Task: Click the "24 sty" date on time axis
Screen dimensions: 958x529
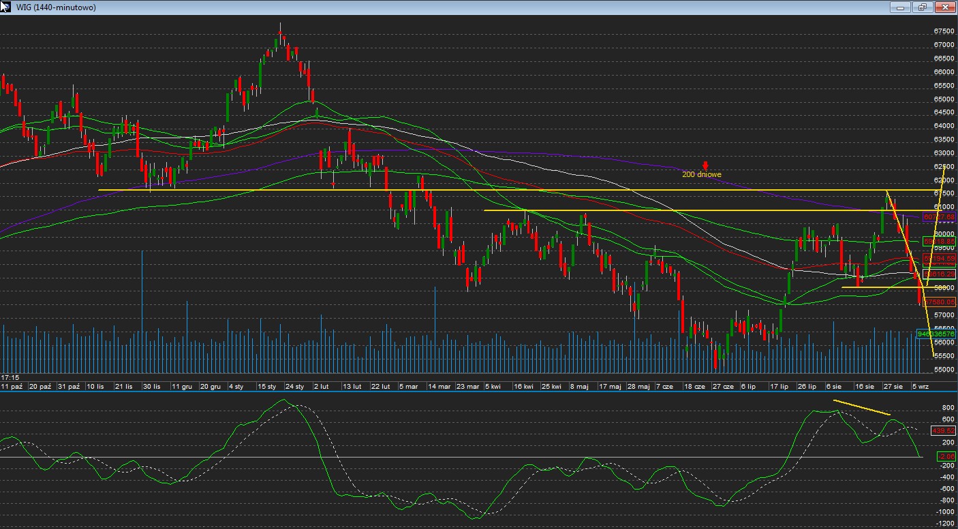Action: coord(294,386)
